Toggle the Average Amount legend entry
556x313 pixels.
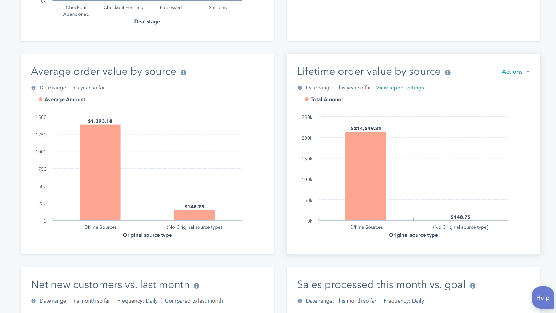tap(62, 99)
